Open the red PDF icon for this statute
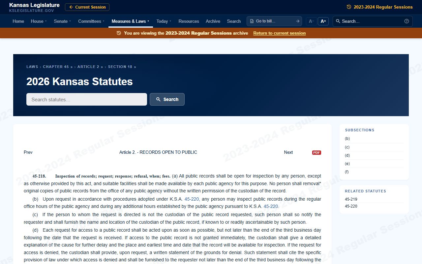Image resolution: width=422 pixels, height=264 pixels. click(316, 152)
